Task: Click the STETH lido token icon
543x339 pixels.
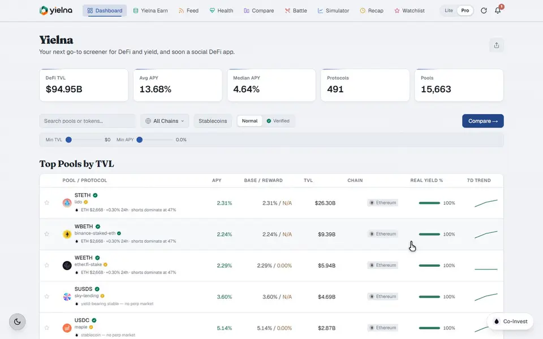Action: [x=67, y=203]
